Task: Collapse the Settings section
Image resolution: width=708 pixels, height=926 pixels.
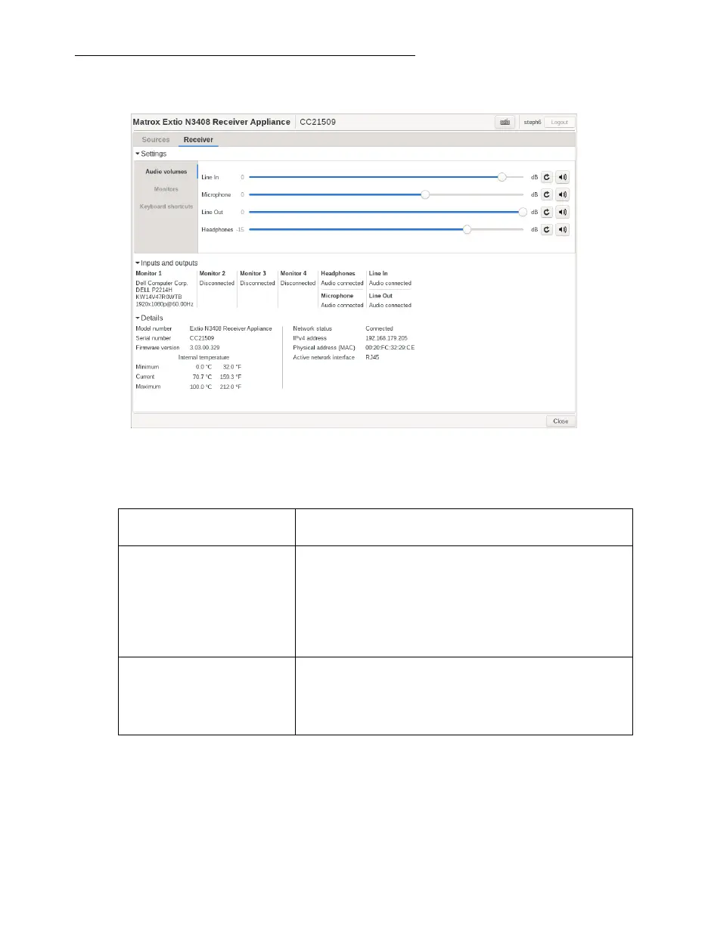Action: [151, 154]
